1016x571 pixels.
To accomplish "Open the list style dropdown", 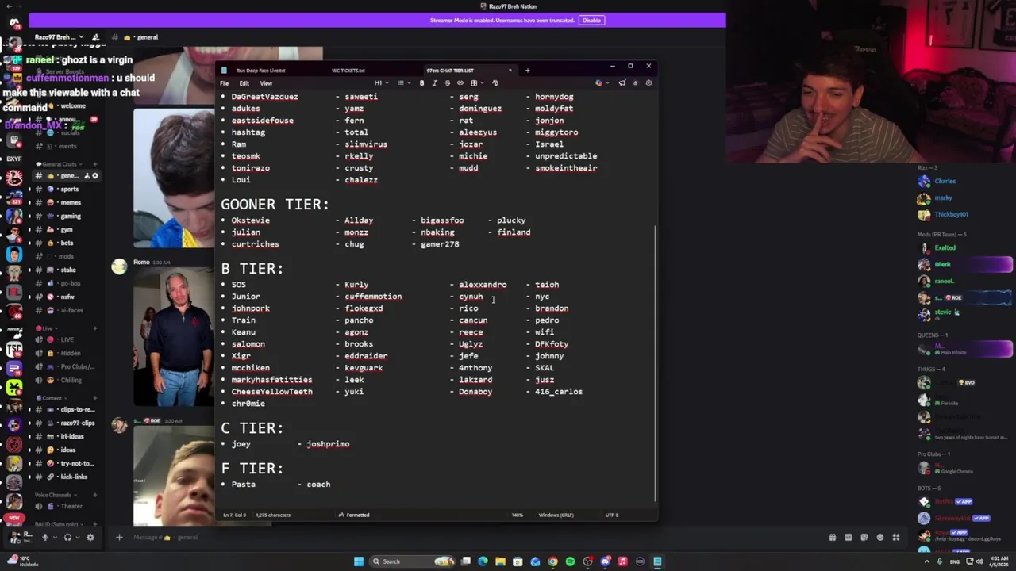I will pos(402,83).
